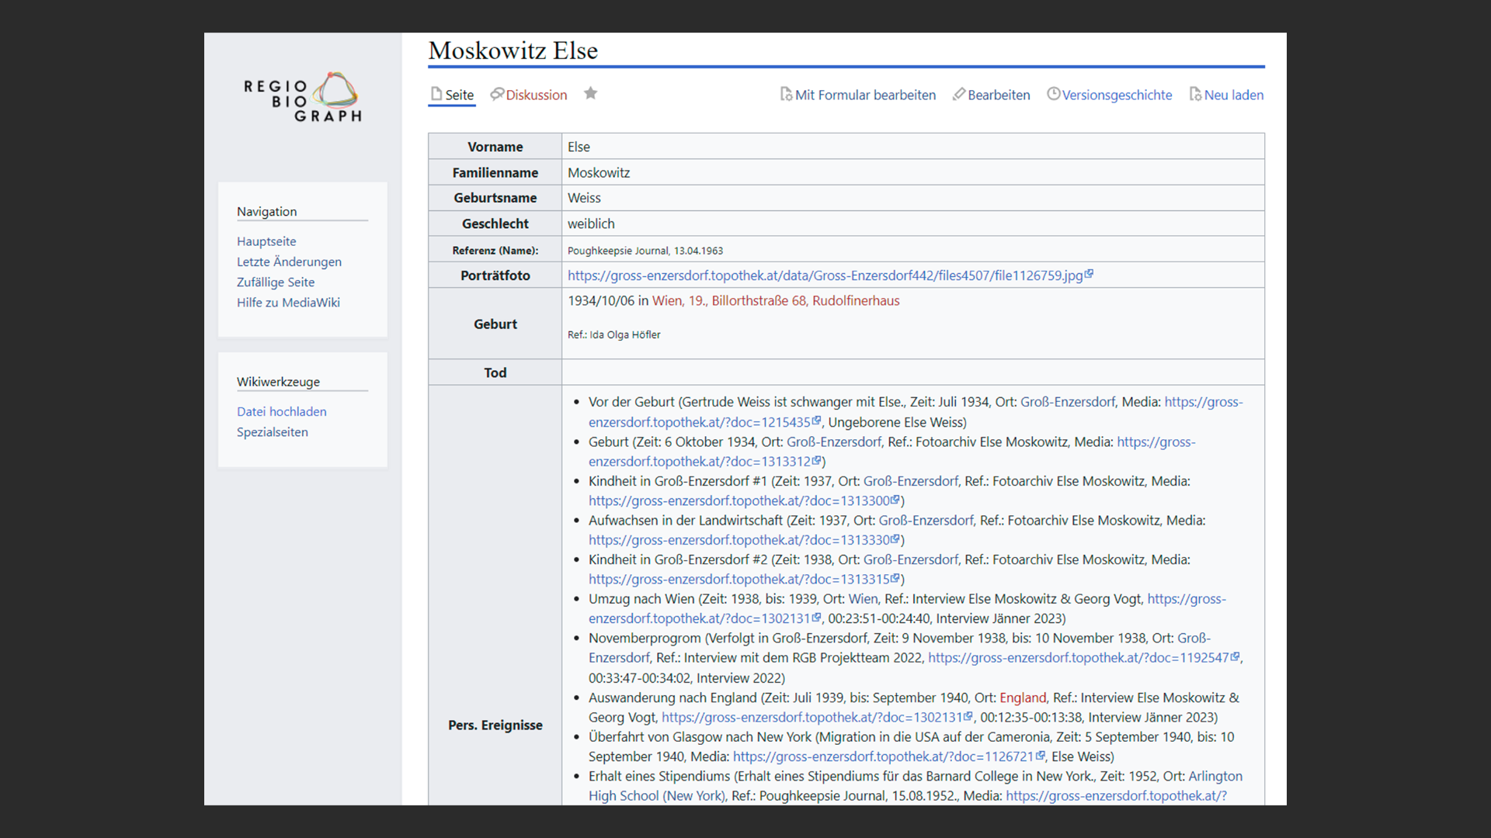The image size is (1491, 838).
Task: Open the Porträtfoto jpg link
Action: click(825, 275)
